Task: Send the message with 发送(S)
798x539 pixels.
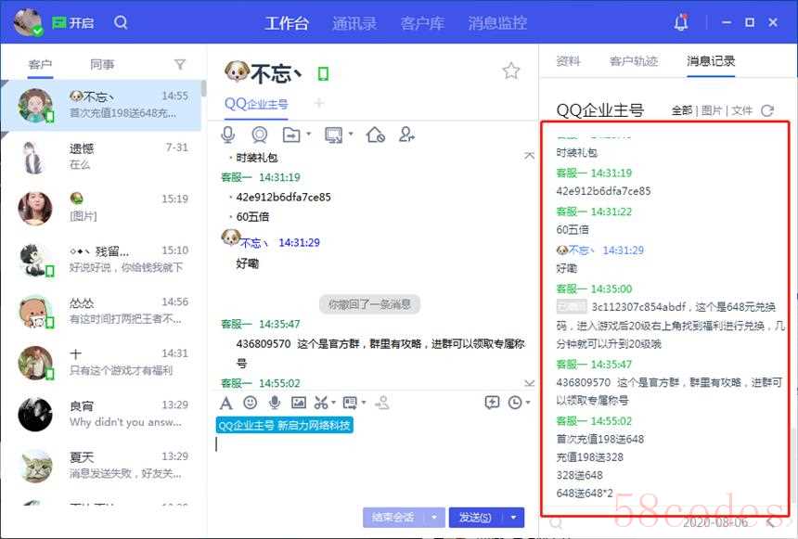Action: tap(475, 517)
